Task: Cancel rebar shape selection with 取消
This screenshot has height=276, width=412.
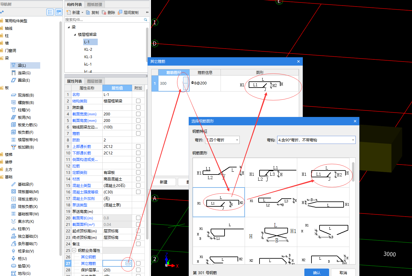Action: pyautogui.click(x=343, y=273)
